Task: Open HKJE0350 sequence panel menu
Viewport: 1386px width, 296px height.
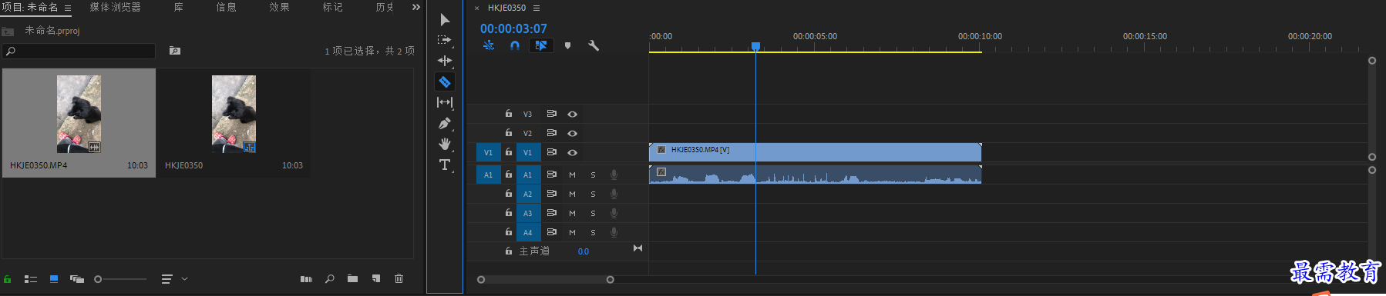Action: click(x=537, y=8)
